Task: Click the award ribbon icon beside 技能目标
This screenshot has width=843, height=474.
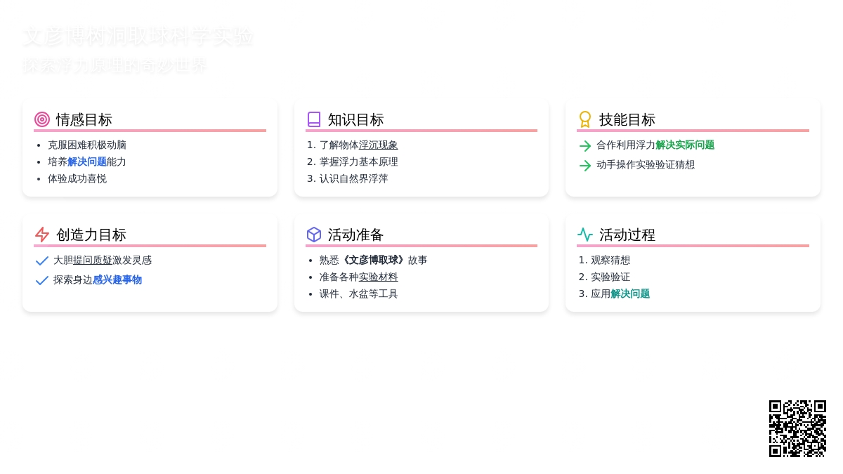Action: (x=585, y=119)
